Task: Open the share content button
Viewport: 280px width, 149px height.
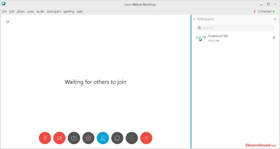Action: (x=74, y=138)
